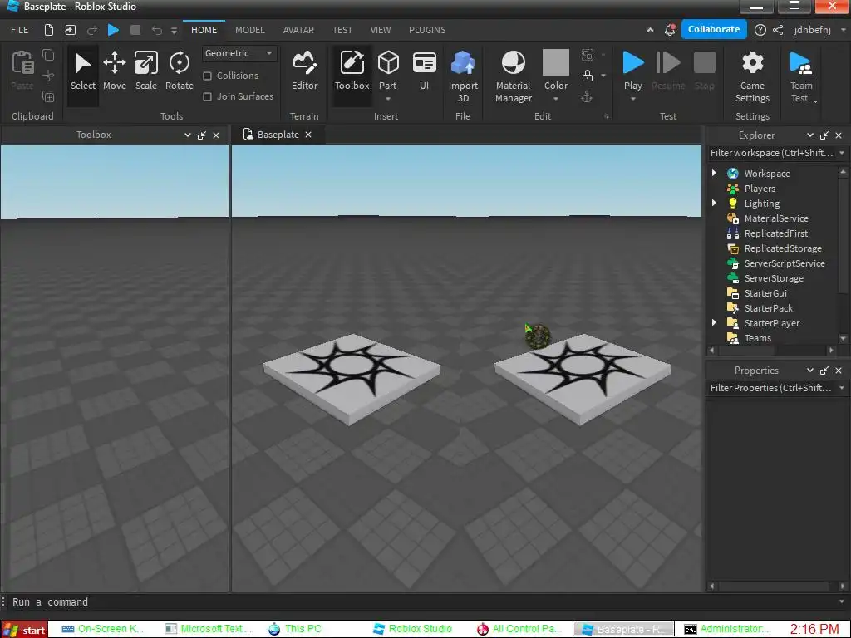Viewport: 851px width, 638px height.
Task: Open the Part dropdown arrow
Action: [388, 99]
